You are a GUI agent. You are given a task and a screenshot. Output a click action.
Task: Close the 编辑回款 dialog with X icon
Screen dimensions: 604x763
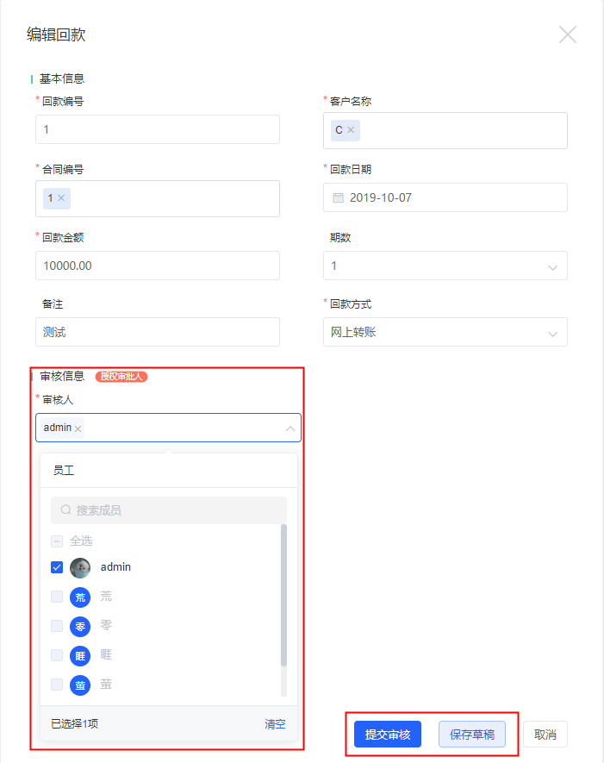(567, 34)
